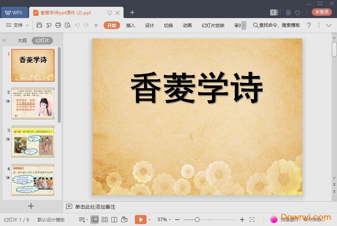Click the Save icon in quick access toolbar
This screenshot has height=226, width=337.
pos(40,25)
